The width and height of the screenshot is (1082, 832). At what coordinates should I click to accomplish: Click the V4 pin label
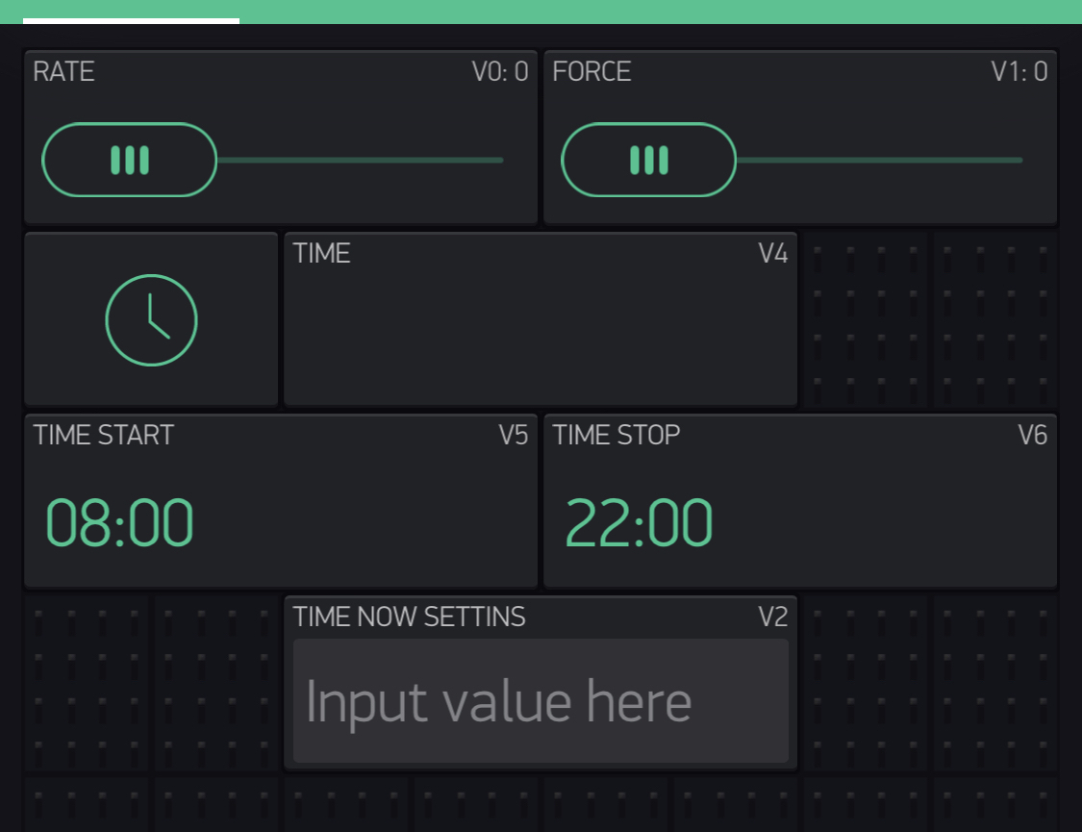(x=772, y=254)
